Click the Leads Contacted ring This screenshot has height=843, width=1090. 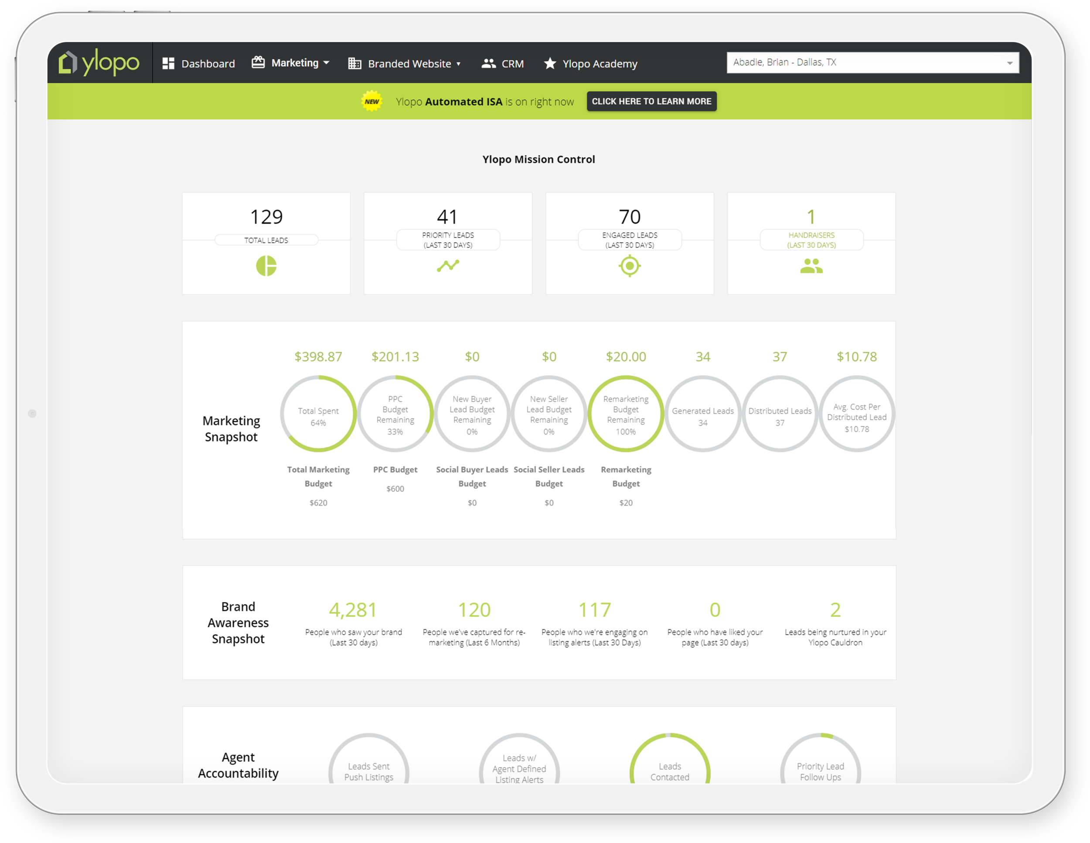pos(670,759)
